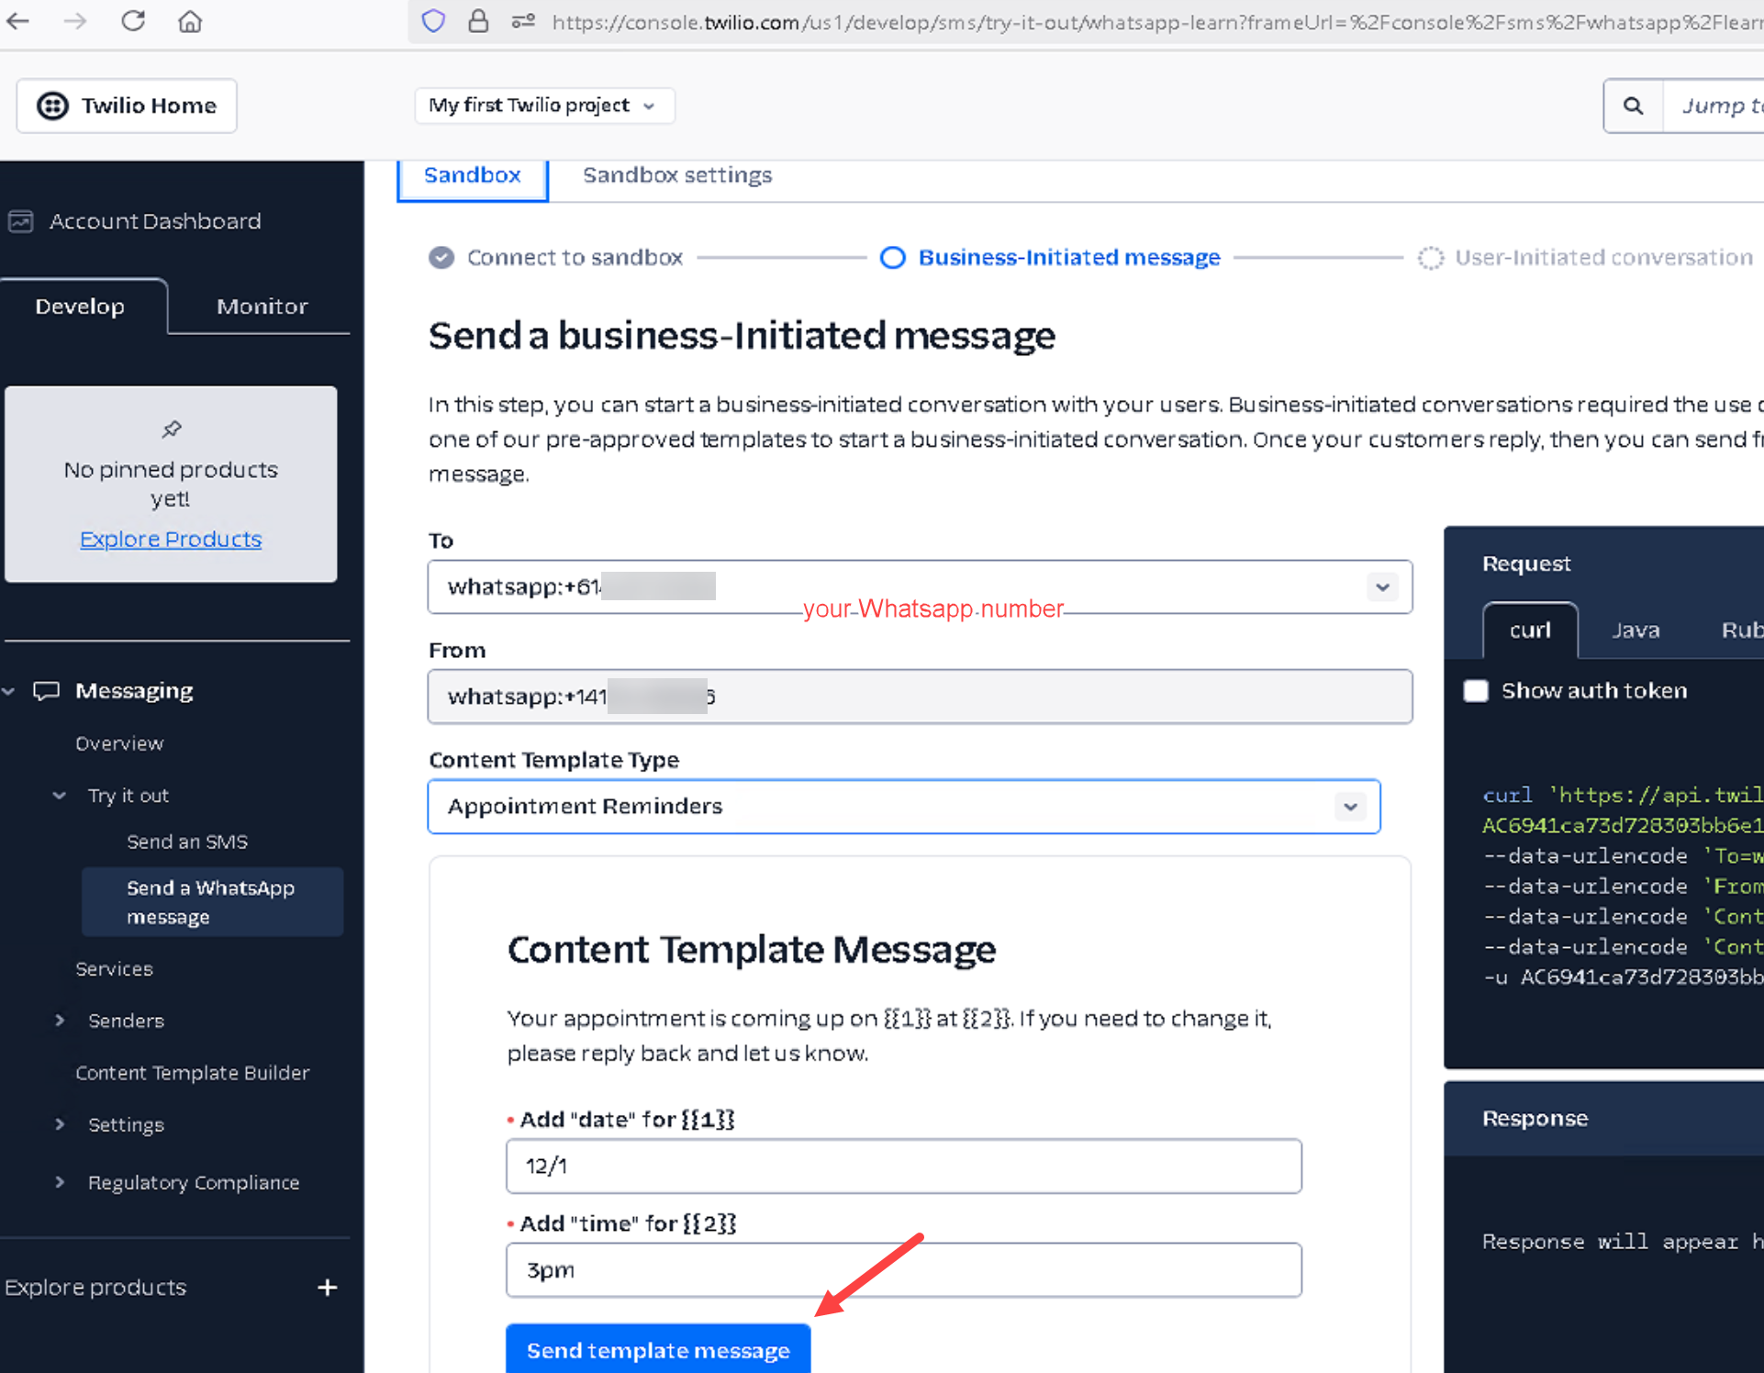
Task: Click Send template message button
Action: pyautogui.click(x=658, y=1350)
